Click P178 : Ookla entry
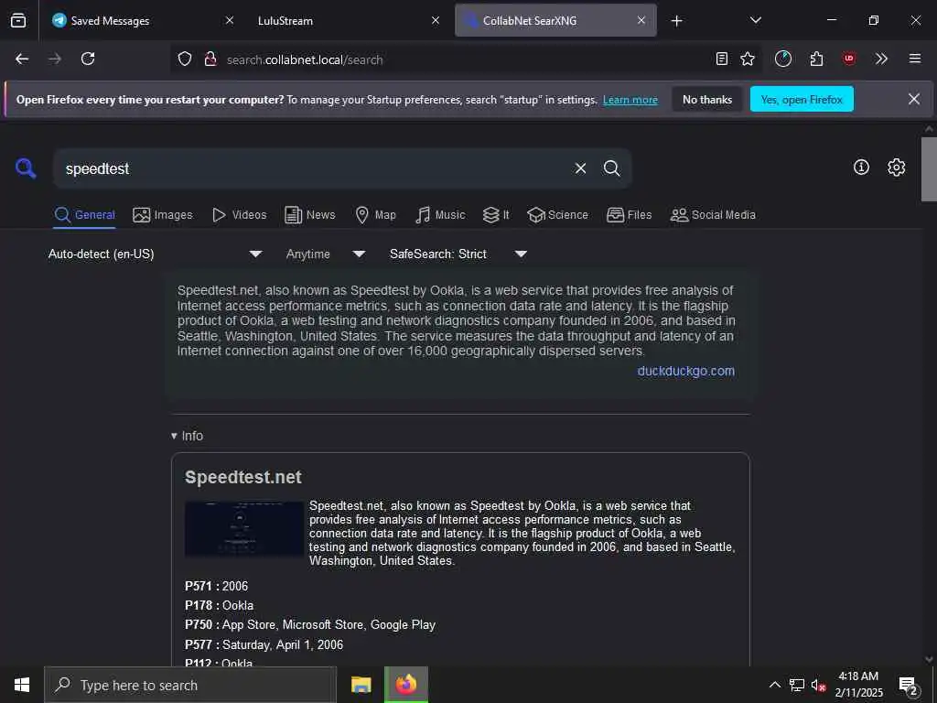This screenshot has width=937, height=703. pyautogui.click(x=220, y=606)
